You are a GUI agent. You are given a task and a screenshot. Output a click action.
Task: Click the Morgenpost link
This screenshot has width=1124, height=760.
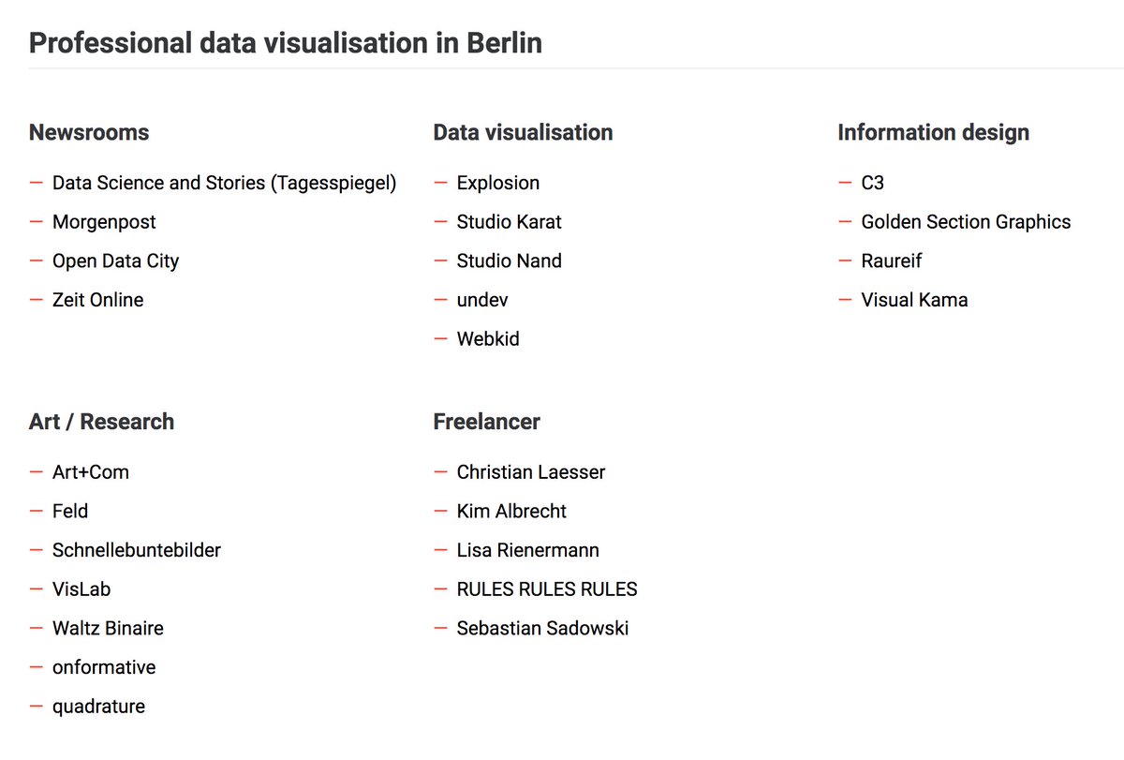pyautogui.click(x=104, y=222)
